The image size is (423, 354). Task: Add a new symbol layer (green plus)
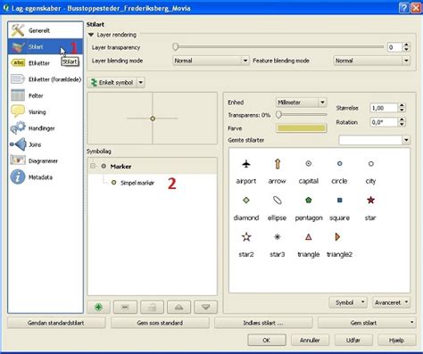99,307
